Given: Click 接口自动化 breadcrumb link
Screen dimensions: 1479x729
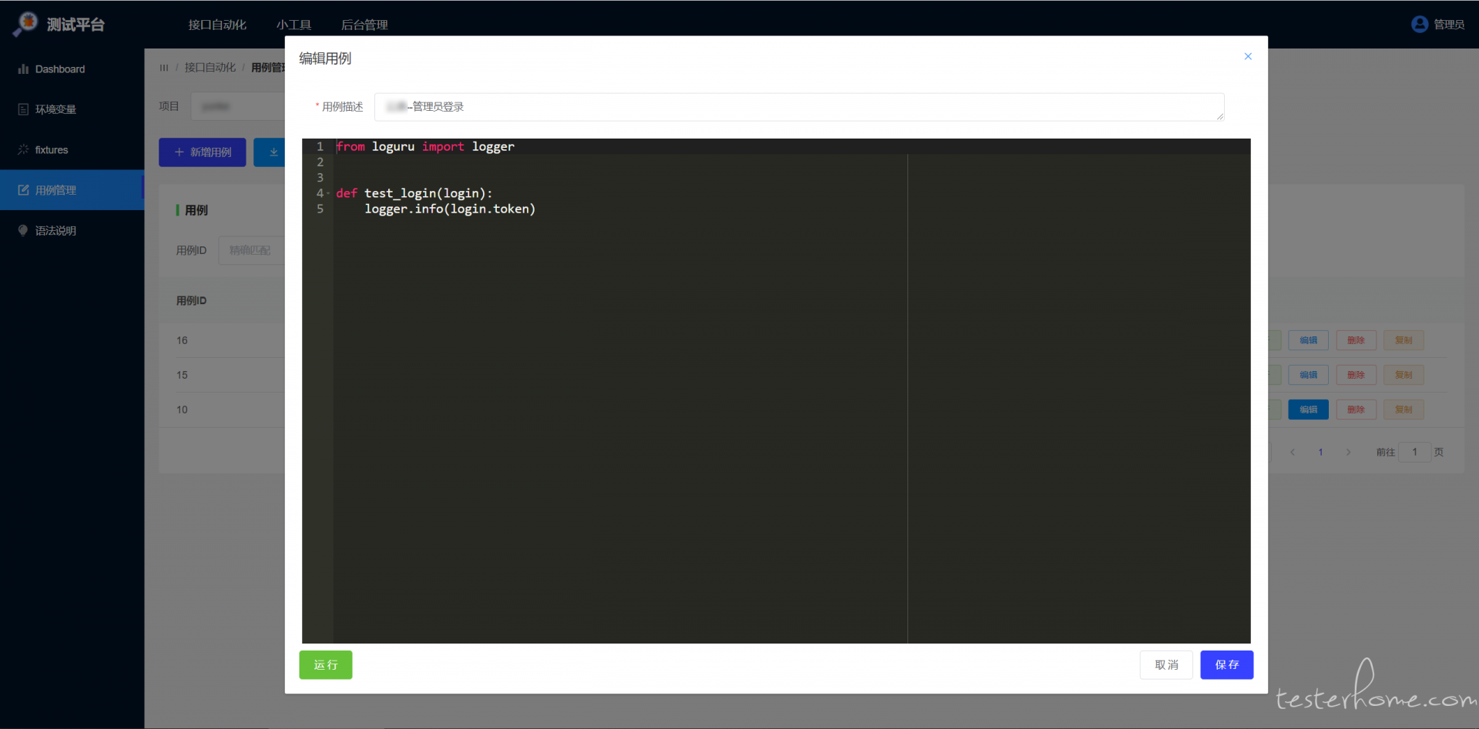Looking at the screenshot, I should (210, 68).
